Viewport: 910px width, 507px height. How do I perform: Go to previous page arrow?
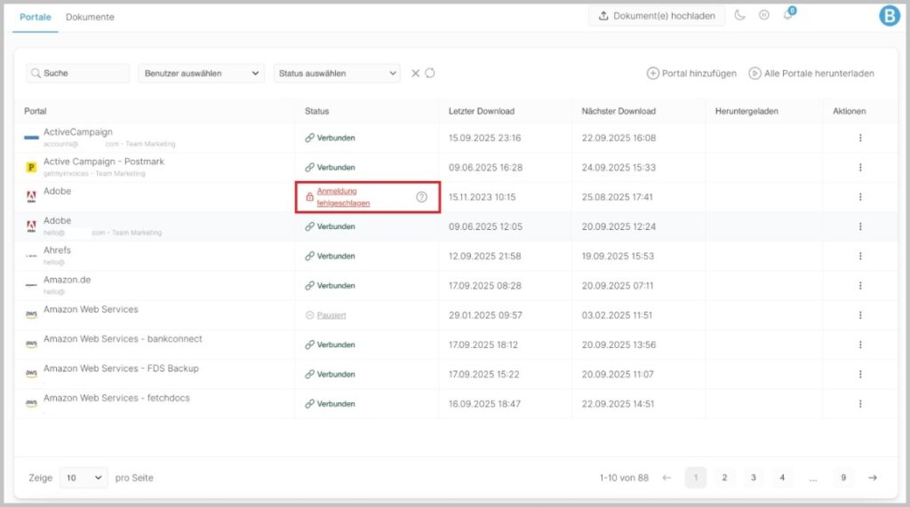coord(667,478)
